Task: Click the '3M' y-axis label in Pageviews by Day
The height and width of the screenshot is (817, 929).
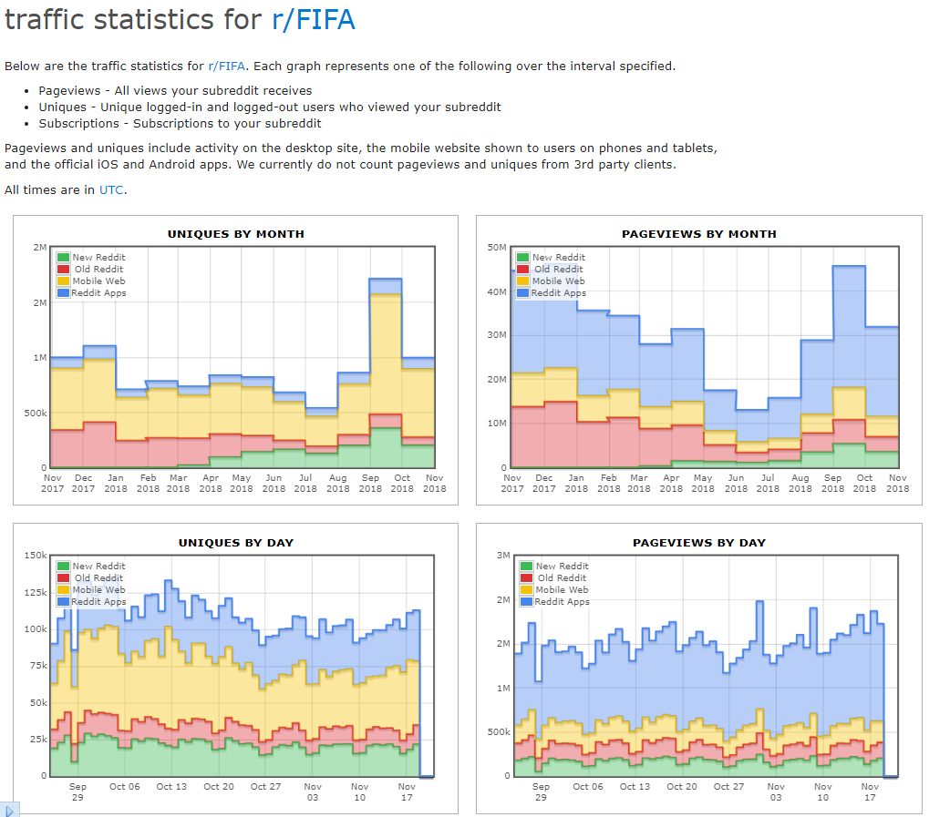Action: pyautogui.click(x=503, y=556)
